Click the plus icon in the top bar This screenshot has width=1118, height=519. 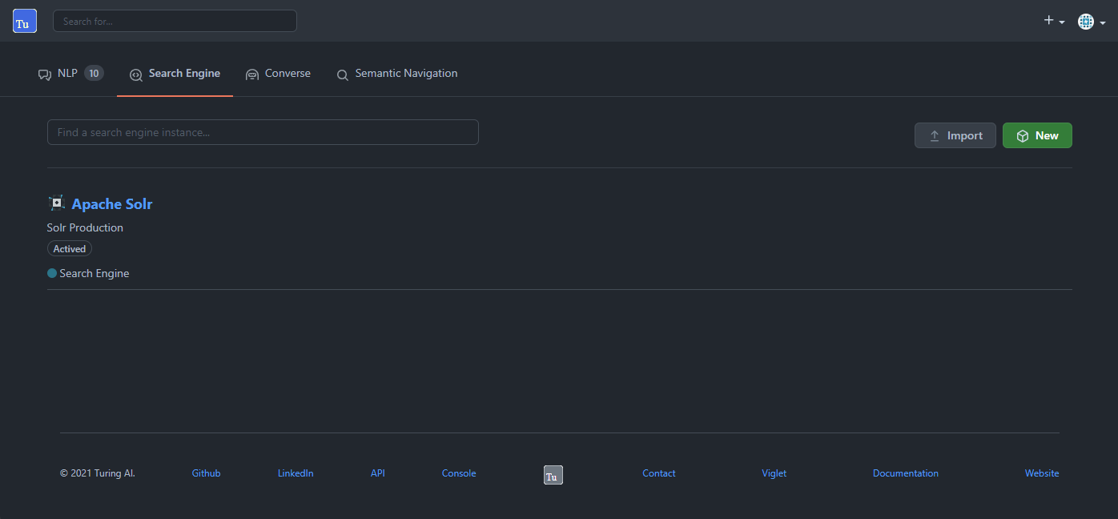[x=1048, y=18]
